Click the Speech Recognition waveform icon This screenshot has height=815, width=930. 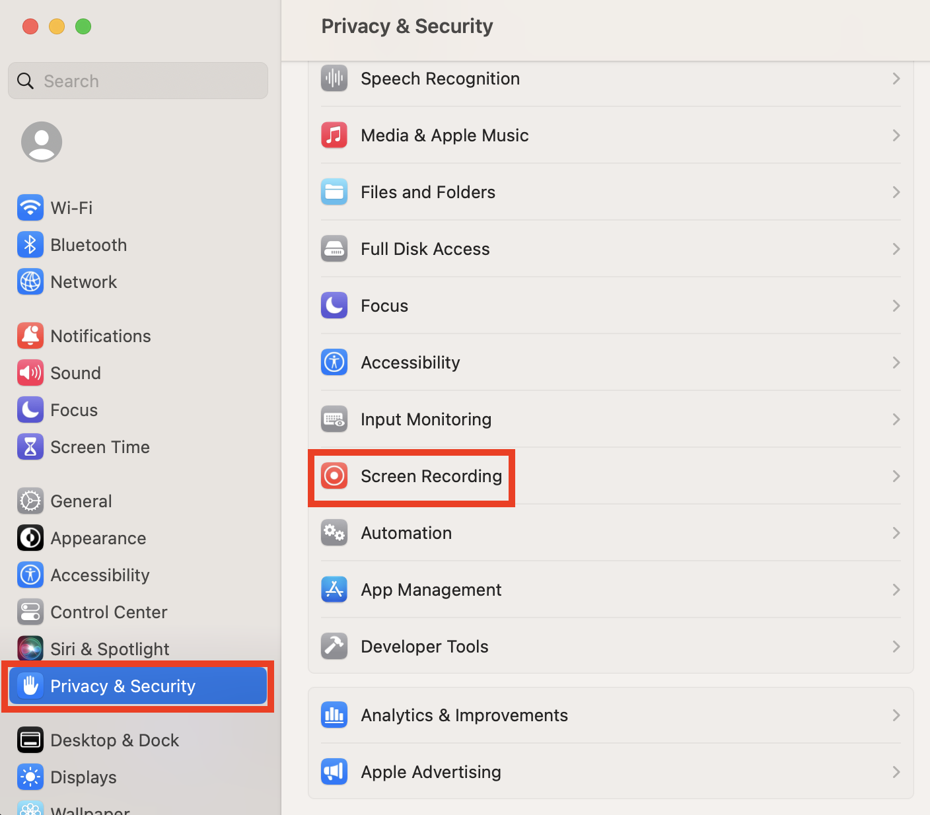point(334,79)
